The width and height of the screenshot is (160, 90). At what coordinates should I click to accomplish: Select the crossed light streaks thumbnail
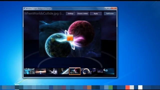click(x=52, y=71)
